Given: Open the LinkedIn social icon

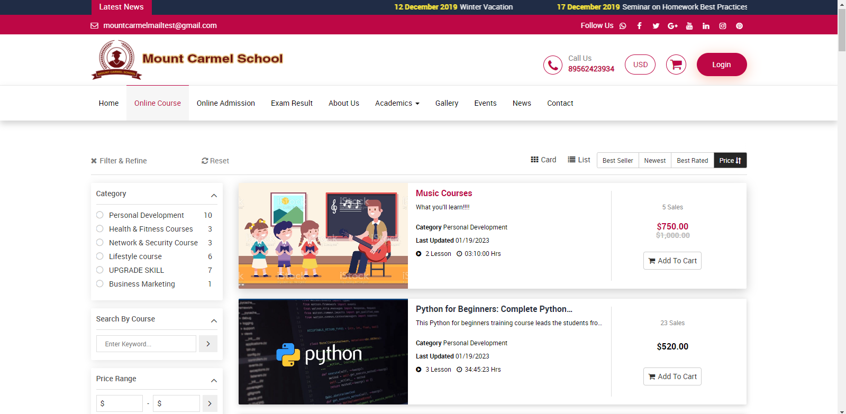Looking at the screenshot, I should coord(706,26).
